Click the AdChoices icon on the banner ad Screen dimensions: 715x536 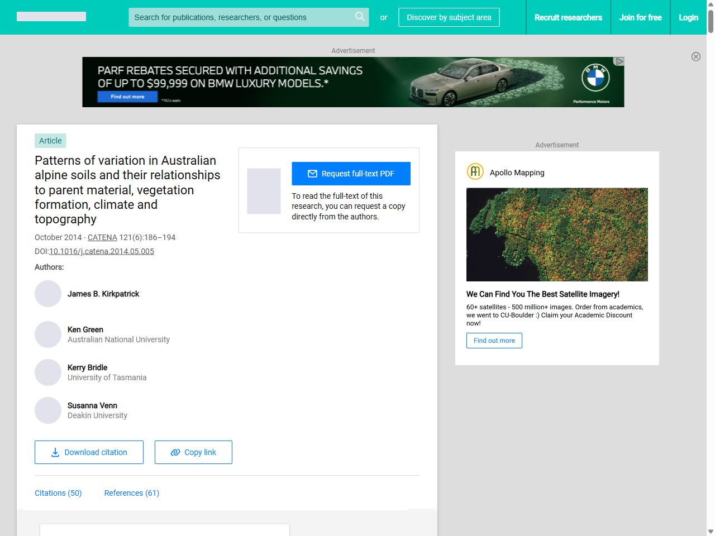tap(619, 61)
